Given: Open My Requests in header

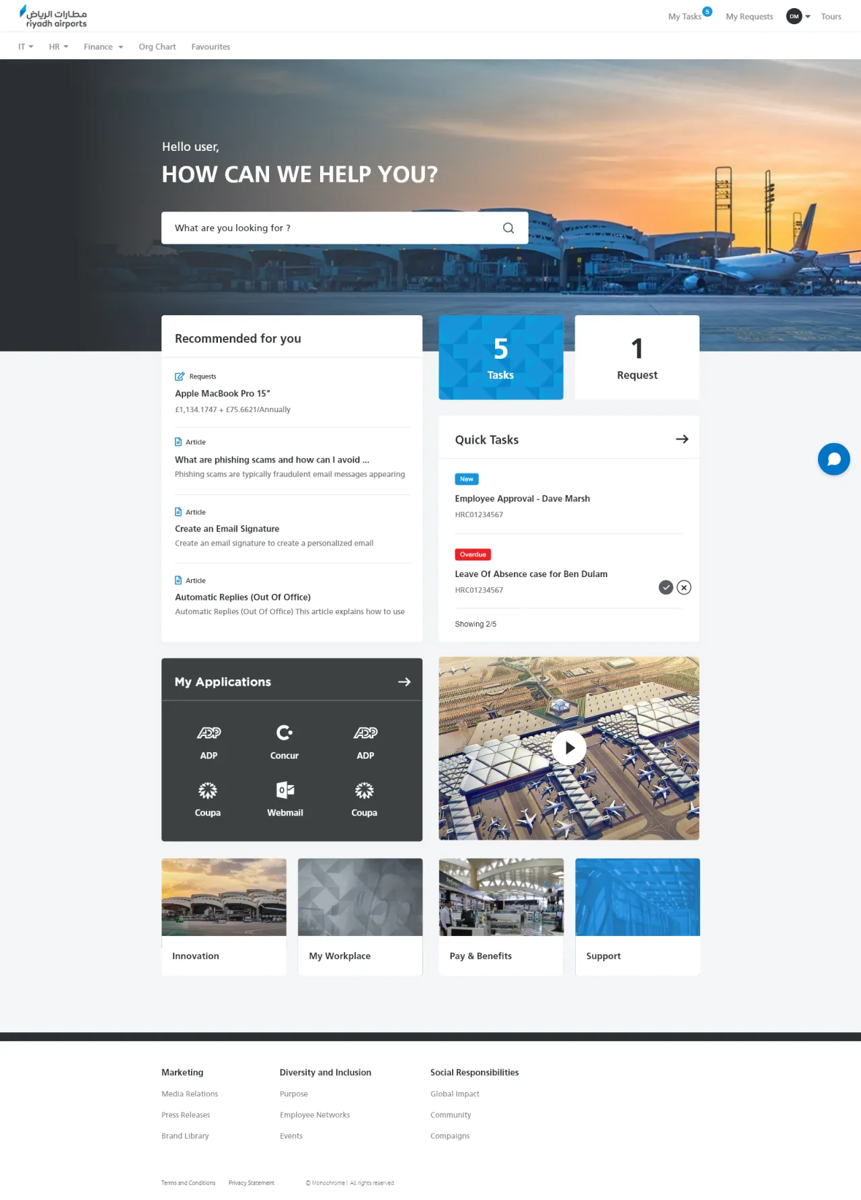Looking at the screenshot, I should [749, 17].
